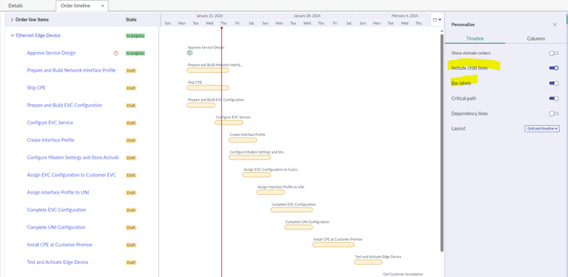Turn off Include child lines
568x277 pixels.
click(x=554, y=68)
